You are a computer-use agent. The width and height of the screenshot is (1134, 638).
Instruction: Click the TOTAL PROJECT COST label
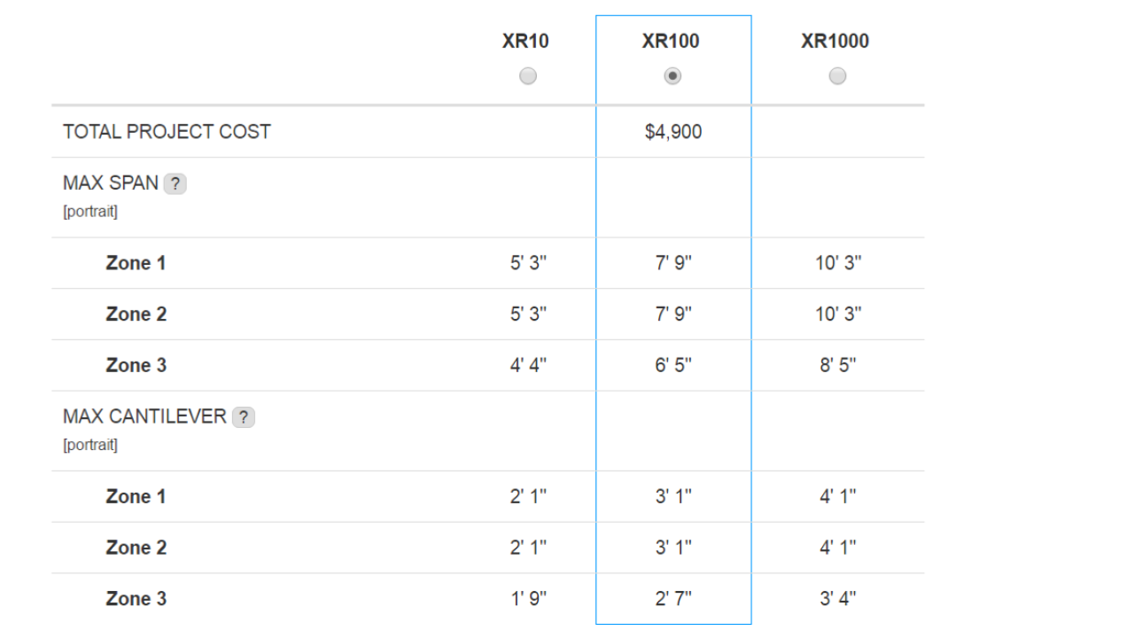pyautogui.click(x=167, y=132)
